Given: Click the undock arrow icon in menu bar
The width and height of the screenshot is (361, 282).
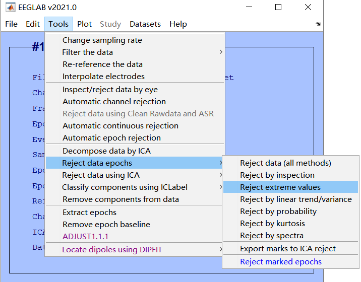Looking at the screenshot, I should click(318, 24).
